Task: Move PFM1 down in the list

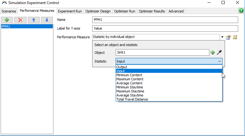Action: pos(47,20)
